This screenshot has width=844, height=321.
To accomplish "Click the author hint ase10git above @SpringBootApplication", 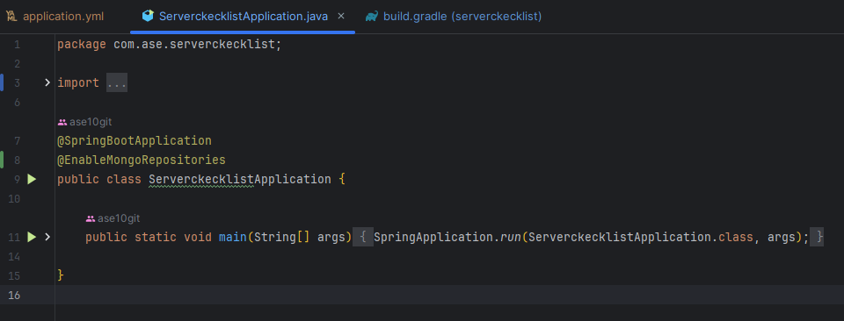I will tap(85, 122).
